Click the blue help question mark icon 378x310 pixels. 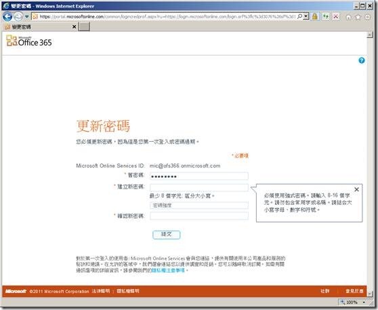tap(361, 60)
